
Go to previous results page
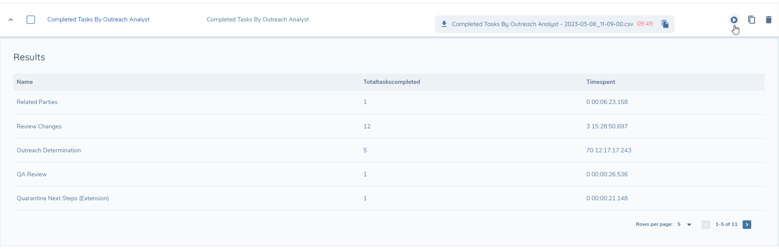[705, 225]
